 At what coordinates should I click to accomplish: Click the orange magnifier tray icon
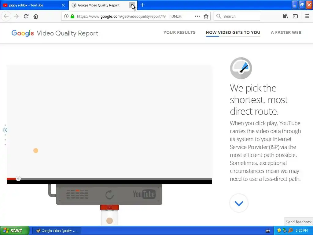click(x=290, y=231)
